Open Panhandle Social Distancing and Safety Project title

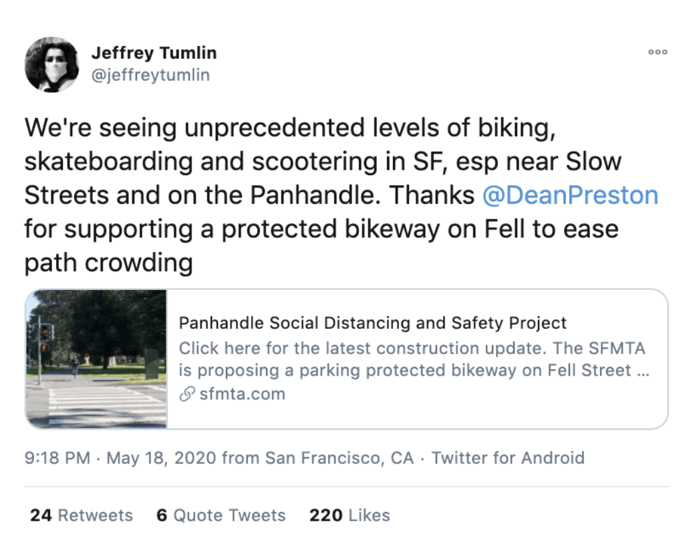coord(372,323)
